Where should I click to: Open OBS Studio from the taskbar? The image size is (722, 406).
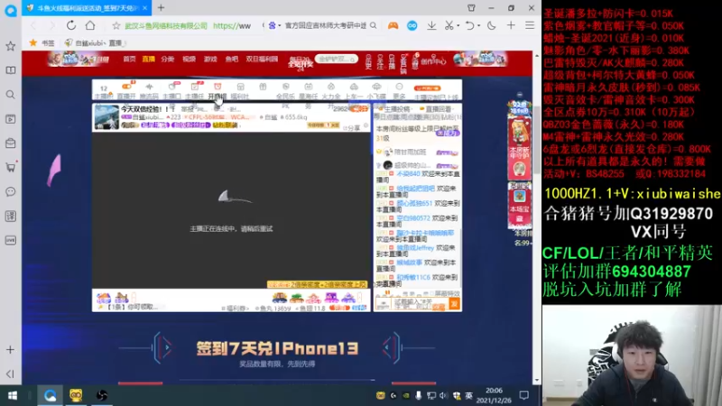[102, 395]
